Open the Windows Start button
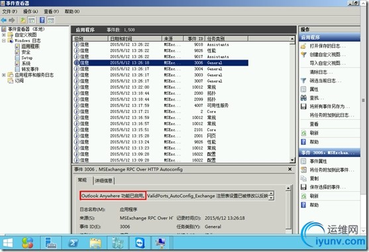 coord(8,243)
